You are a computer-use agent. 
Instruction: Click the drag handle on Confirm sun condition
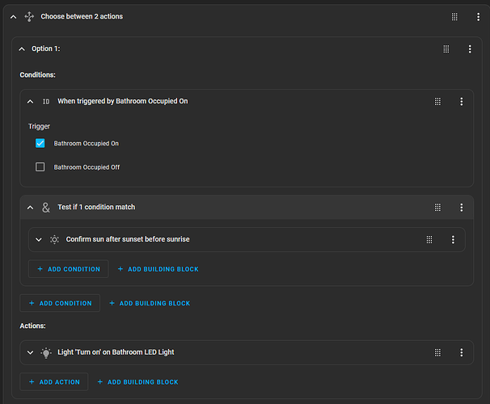click(x=429, y=240)
